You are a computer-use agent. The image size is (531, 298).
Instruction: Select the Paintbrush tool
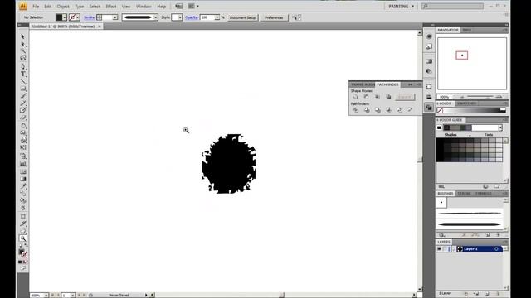click(22, 96)
